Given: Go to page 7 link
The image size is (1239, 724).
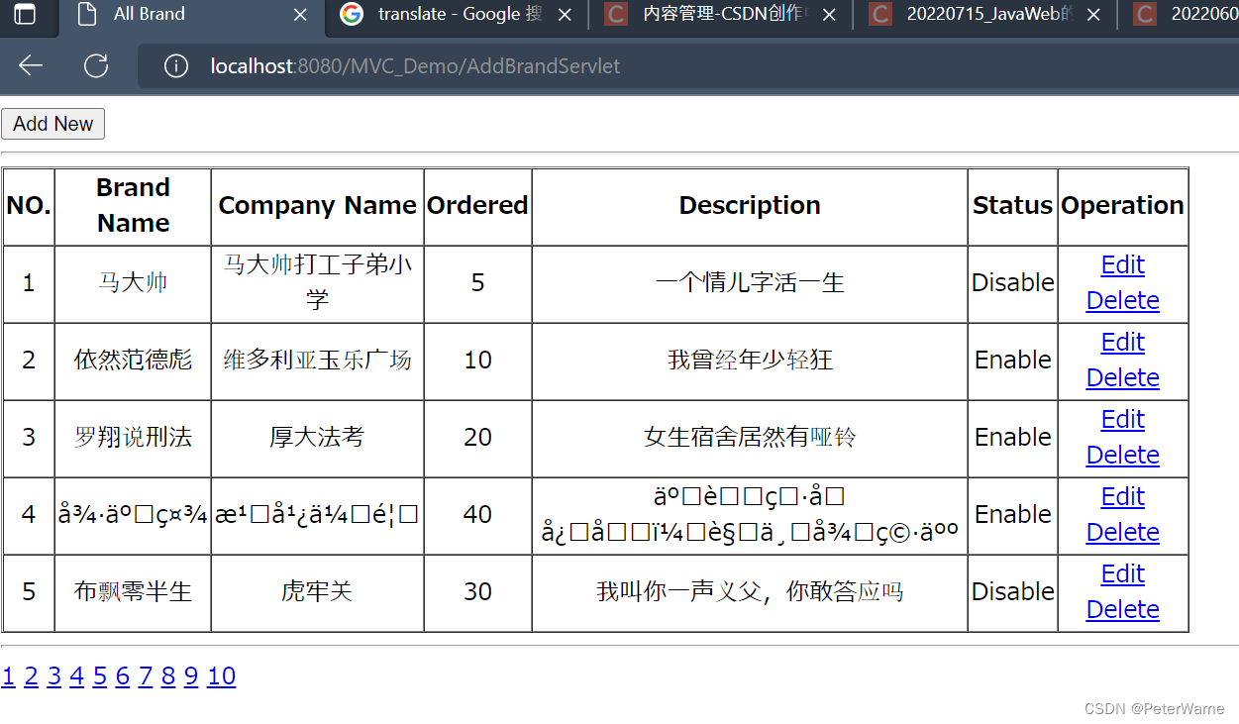Looking at the screenshot, I should tap(146, 676).
